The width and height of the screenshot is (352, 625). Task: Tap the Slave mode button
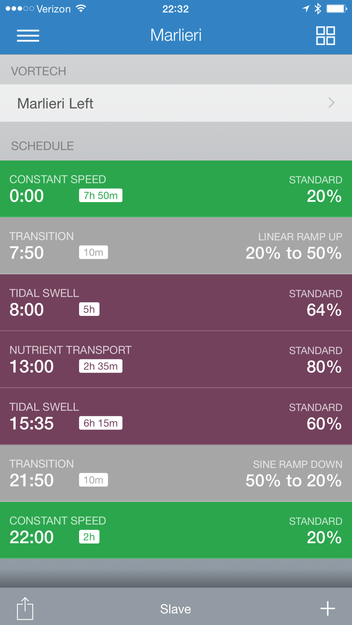click(175, 609)
